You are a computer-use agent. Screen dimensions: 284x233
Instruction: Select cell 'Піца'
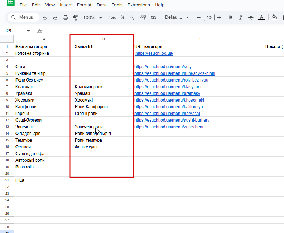tap(44, 181)
